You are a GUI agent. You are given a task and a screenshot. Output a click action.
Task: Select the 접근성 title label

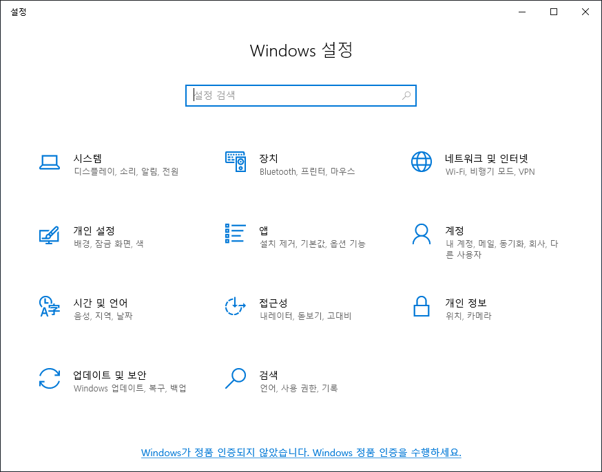click(273, 303)
